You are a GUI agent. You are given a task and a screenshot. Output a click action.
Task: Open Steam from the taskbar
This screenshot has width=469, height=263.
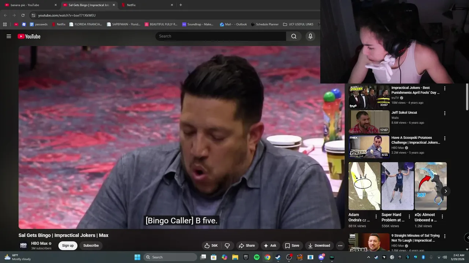tap(278, 257)
